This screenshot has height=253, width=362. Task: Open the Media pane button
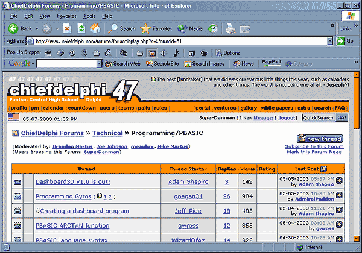(189, 28)
